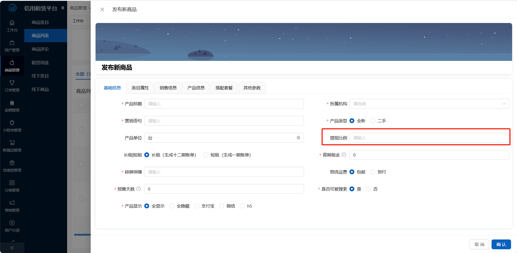The image size is (517, 253).
Task: Open 订单管理 trophy icon
Action: coord(12,83)
